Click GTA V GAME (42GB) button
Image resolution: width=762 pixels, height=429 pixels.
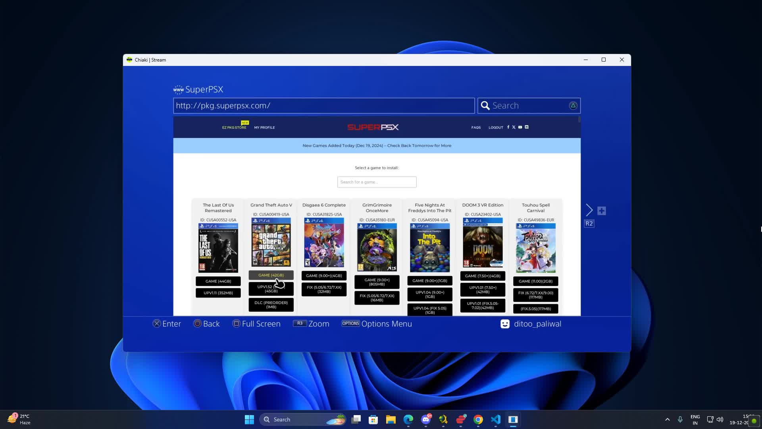[x=271, y=275]
